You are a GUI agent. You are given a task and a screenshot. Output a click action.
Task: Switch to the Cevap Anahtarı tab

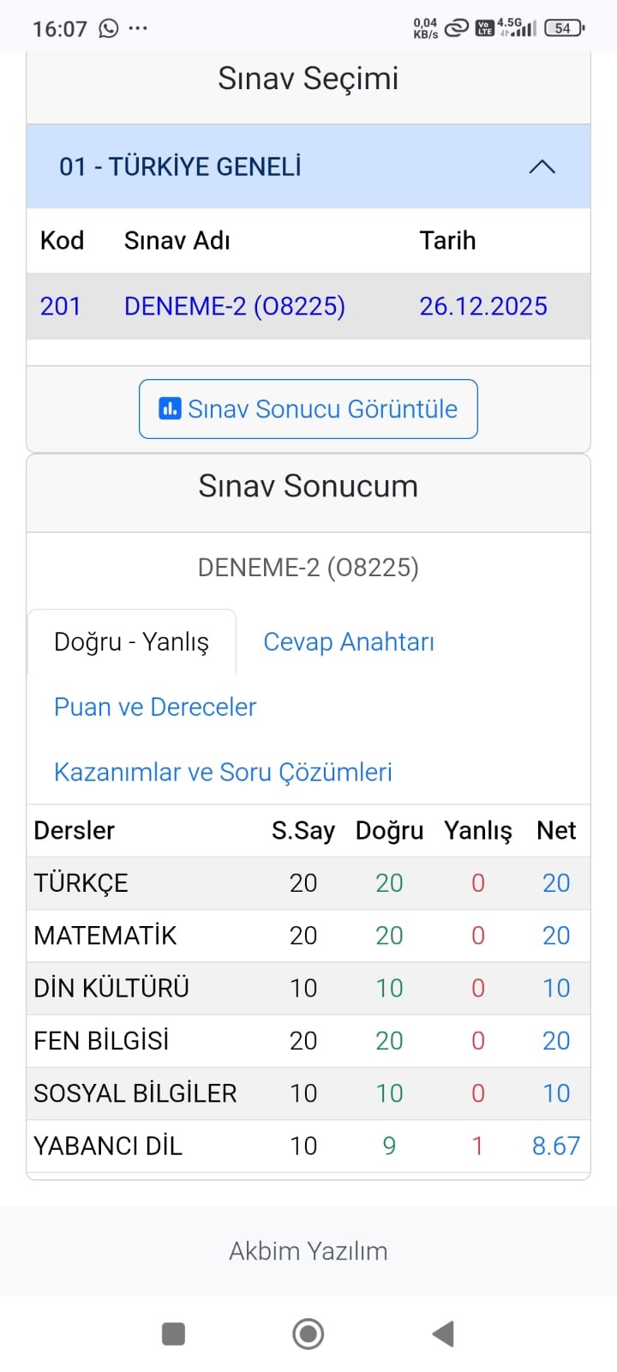tap(350, 641)
